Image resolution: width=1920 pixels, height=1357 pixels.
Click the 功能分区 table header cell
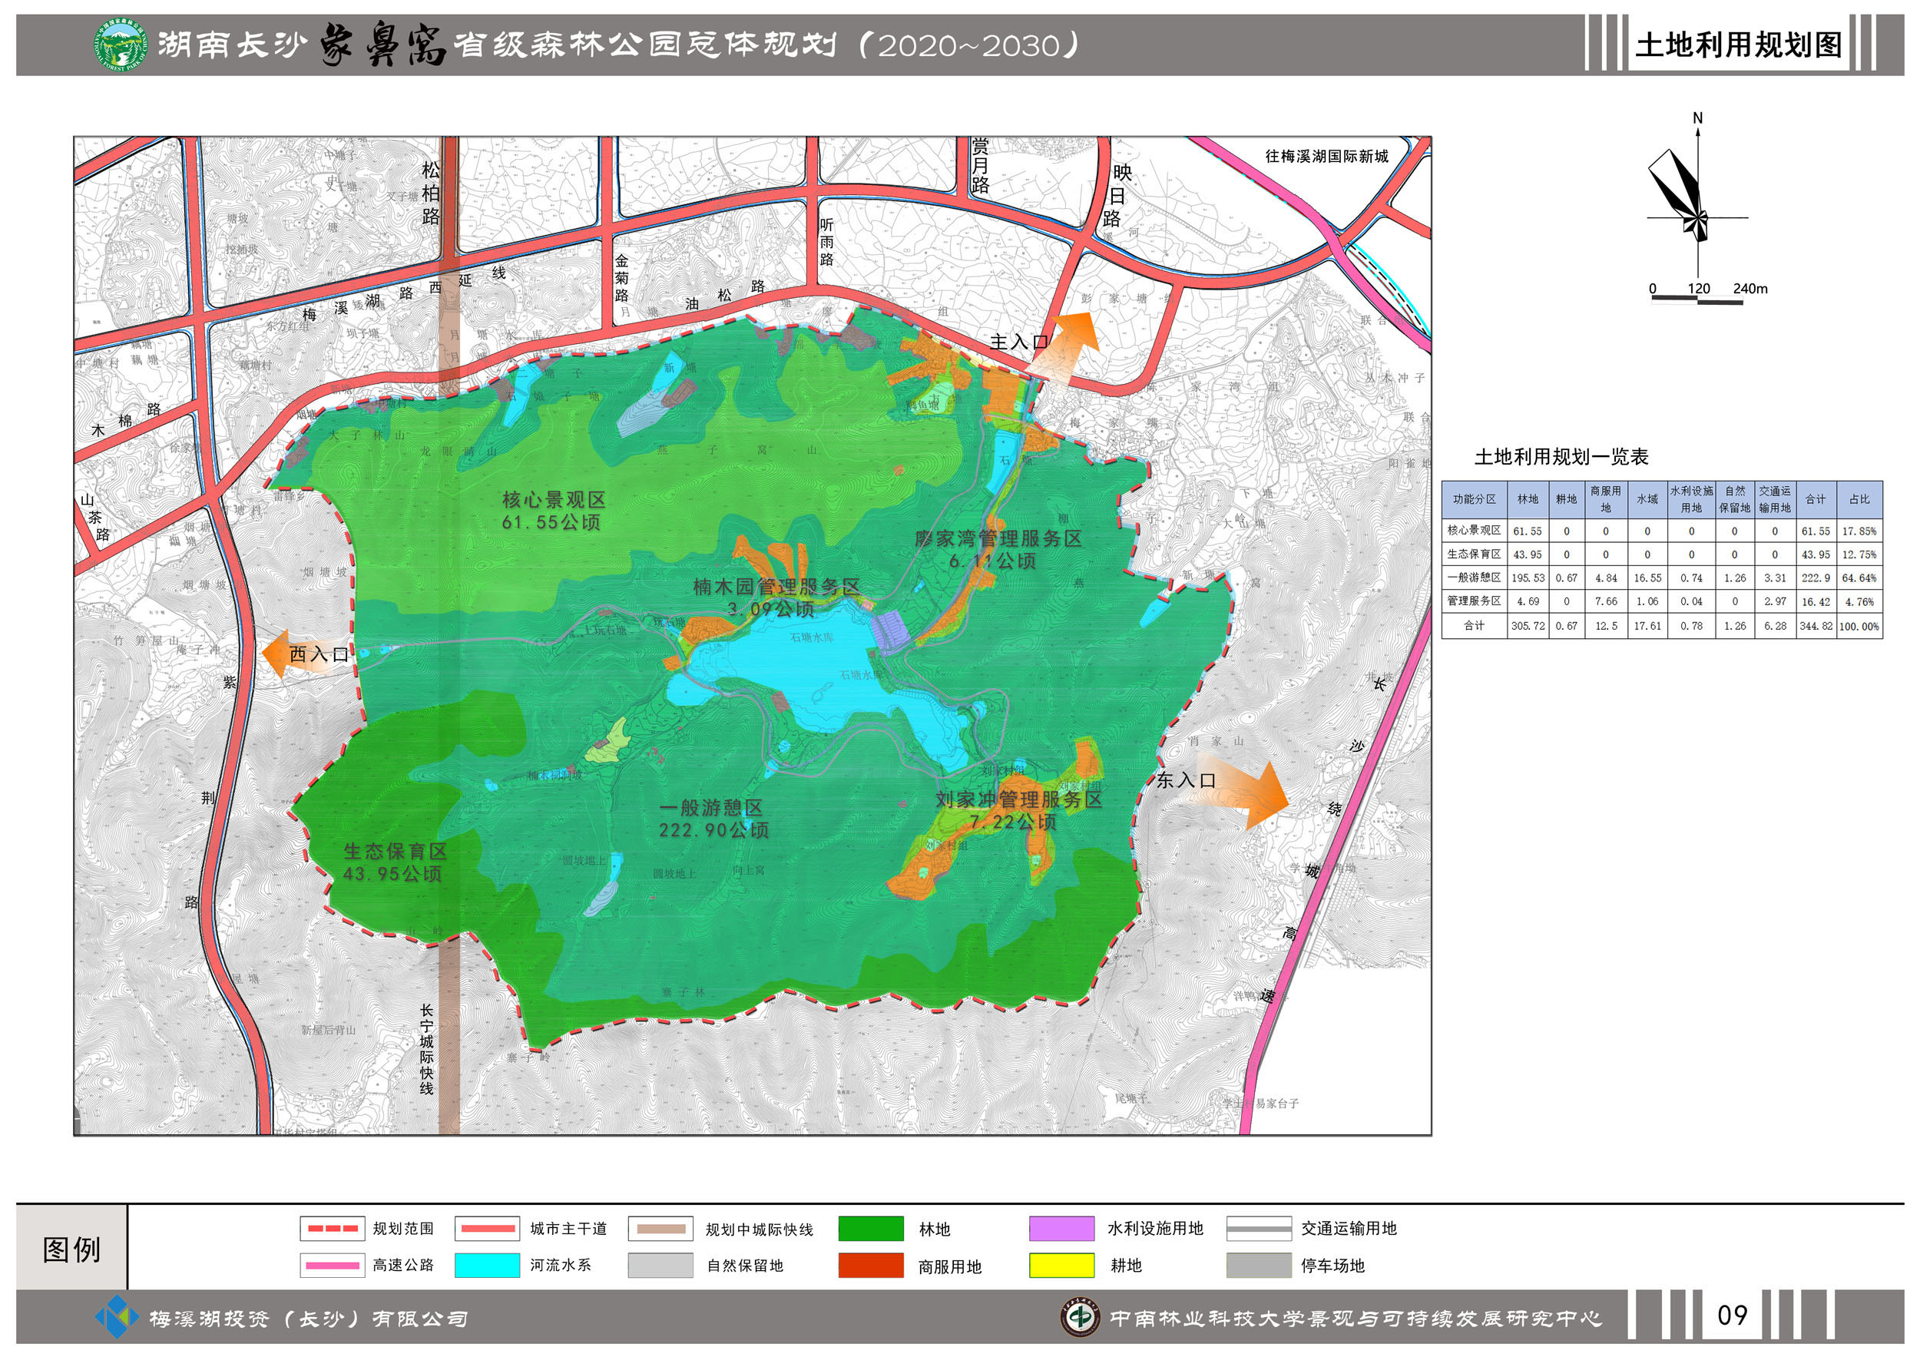[1475, 499]
